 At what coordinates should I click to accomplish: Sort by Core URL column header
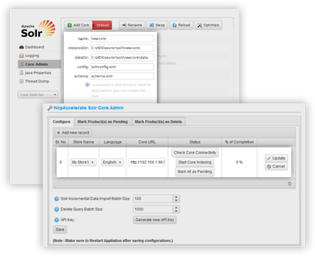147,142
